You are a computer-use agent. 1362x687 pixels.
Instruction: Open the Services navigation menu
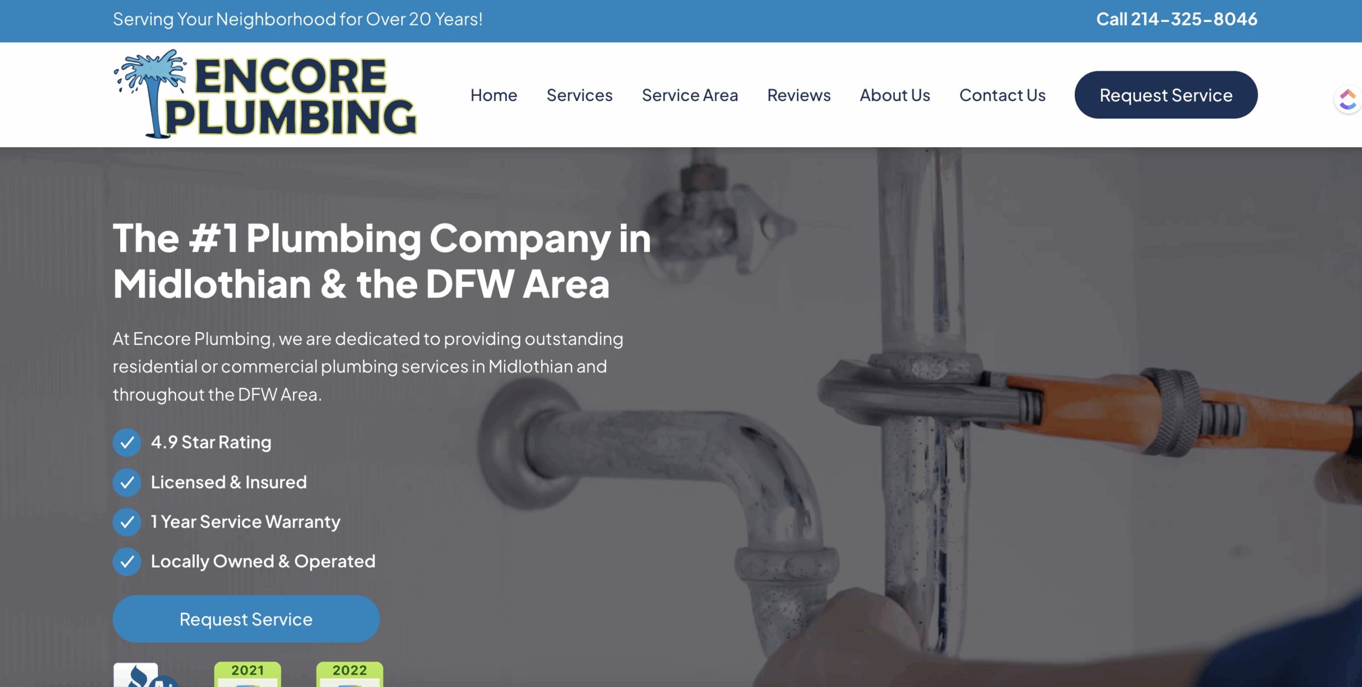(x=579, y=95)
